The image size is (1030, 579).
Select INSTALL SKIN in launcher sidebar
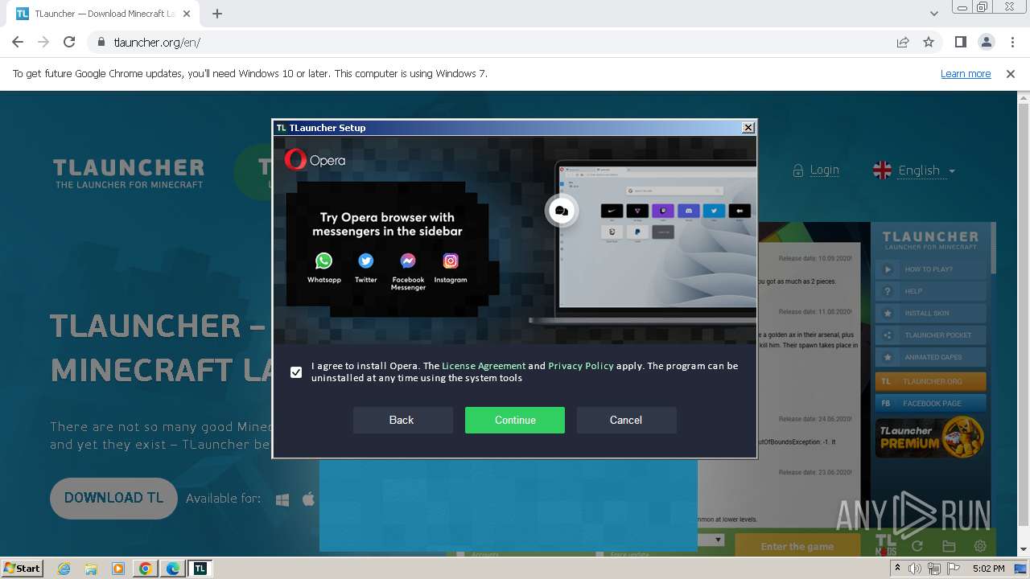930,313
